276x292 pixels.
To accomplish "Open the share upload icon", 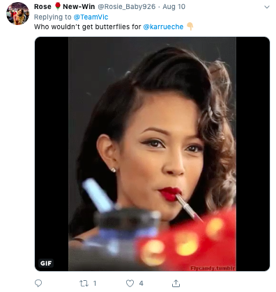I will point(176,283).
